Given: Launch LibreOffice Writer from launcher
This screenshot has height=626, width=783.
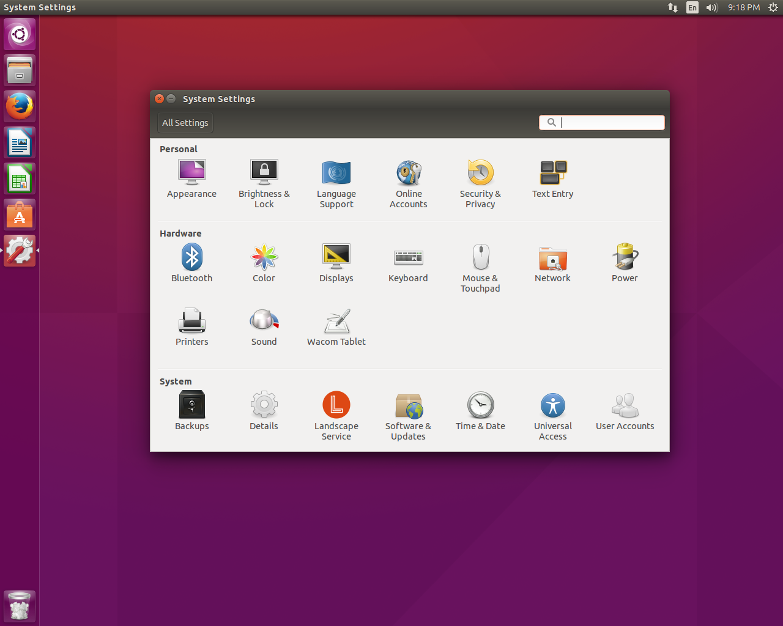Looking at the screenshot, I should click(x=20, y=142).
